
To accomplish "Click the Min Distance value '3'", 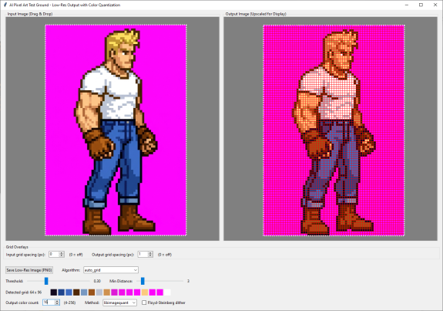I will click(189, 281).
